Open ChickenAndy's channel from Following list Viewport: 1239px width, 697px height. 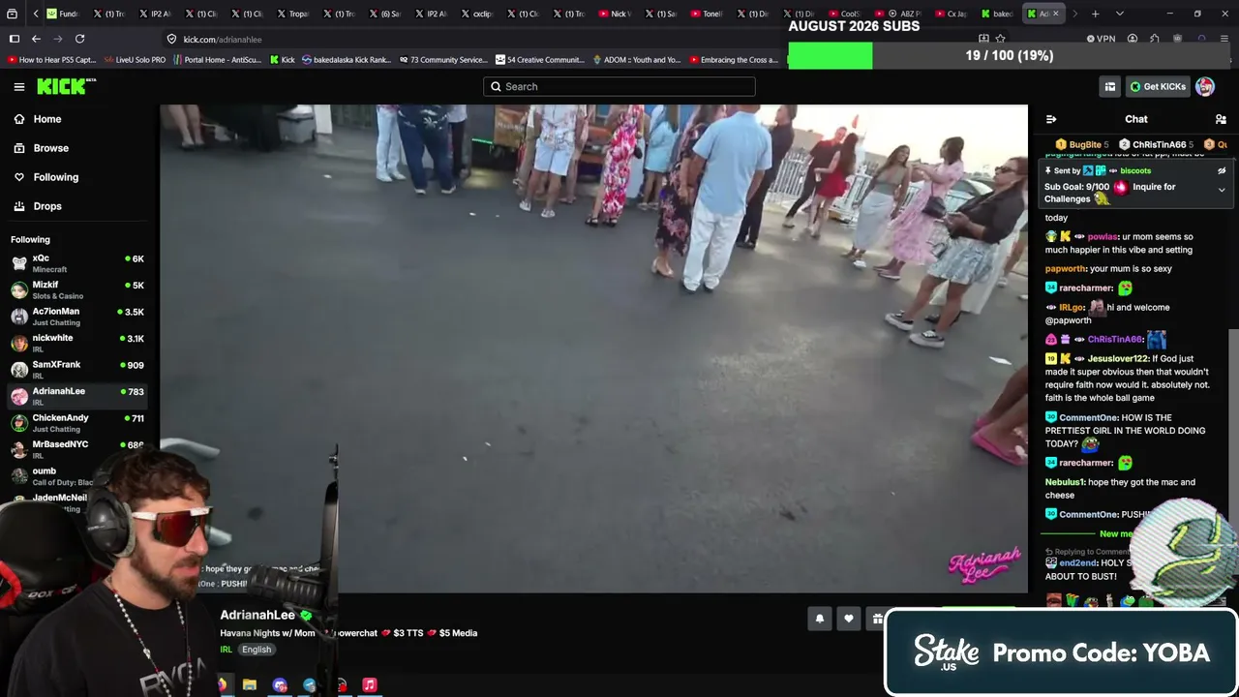[77, 422]
